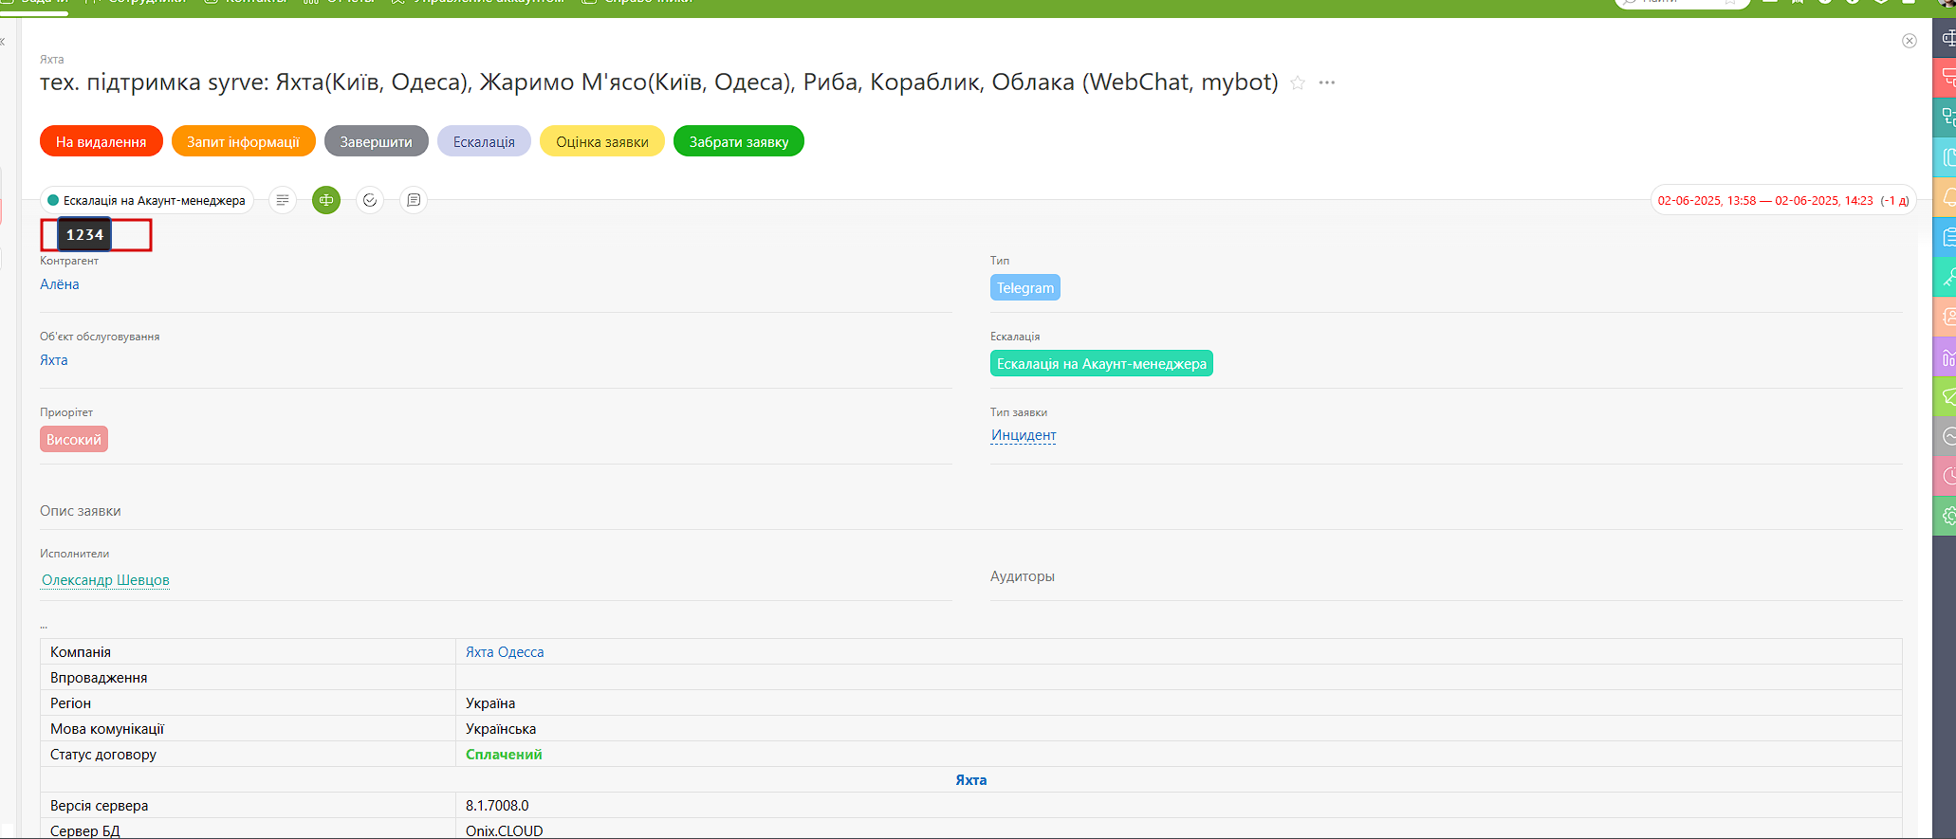
Task: Collapse the left panel with the chevron
Action: click(3, 41)
